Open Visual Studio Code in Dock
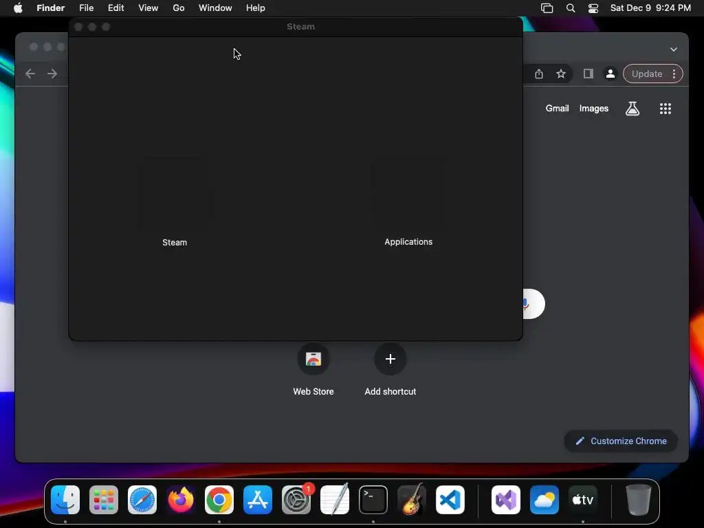Image resolution: width=704 pixels, height=528 pixels. [450, 500]
